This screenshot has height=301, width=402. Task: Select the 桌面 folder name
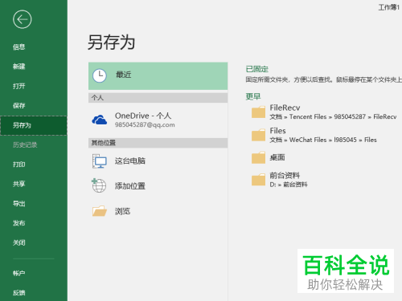(277, 157)
